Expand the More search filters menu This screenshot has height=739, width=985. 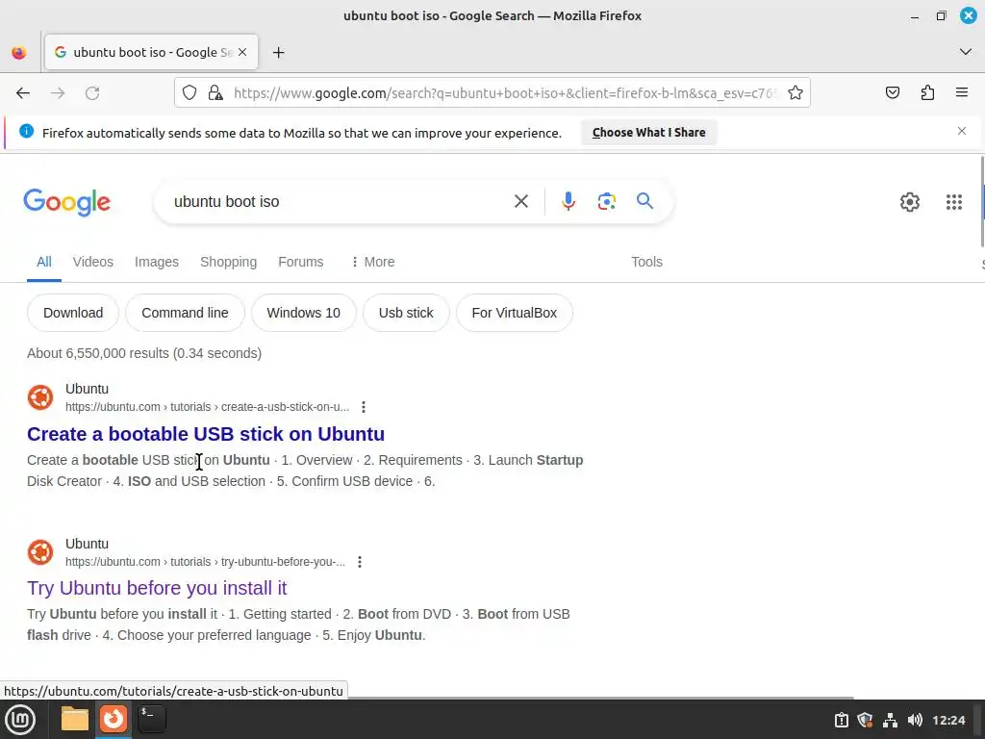pyautogui.click(x=372, y=262)
